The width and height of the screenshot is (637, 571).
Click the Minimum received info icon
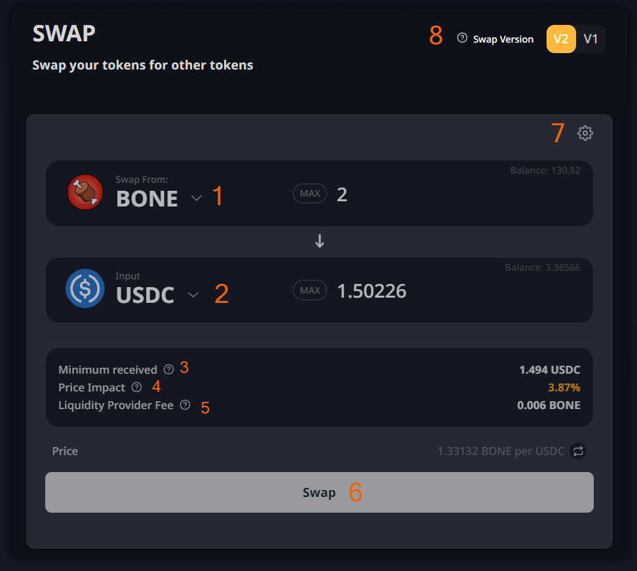click(x=168, y=370)
